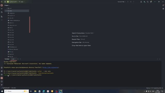This screenshot has width=165, height=93.
Task: Select the highlighted Terminal tool window icon
Action: click(x=2, y=78)
